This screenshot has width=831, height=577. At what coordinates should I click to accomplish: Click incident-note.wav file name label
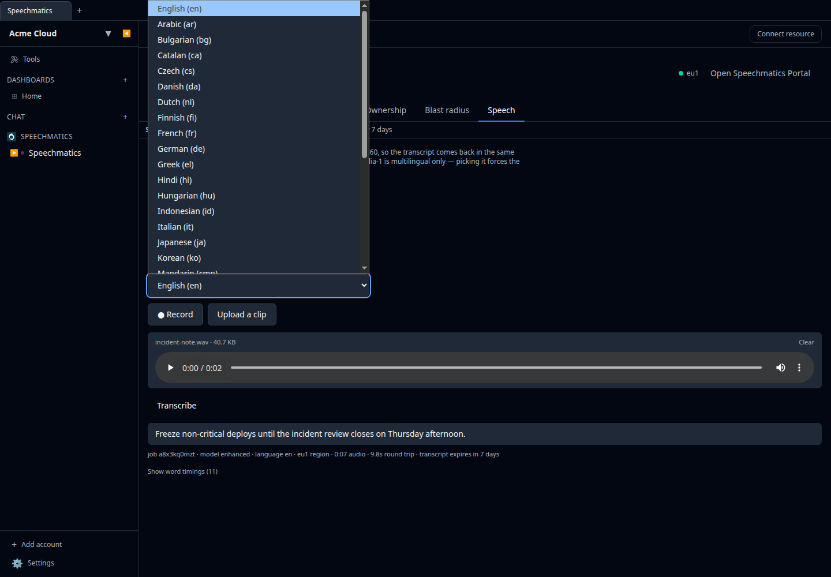182,342
